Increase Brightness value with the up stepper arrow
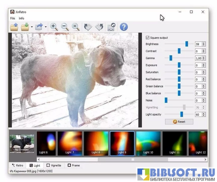Viewport: 217px width, 182px height. (204, 43)
